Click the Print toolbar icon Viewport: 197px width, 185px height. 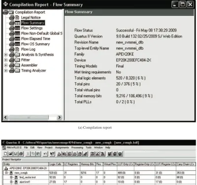[21, 154]
